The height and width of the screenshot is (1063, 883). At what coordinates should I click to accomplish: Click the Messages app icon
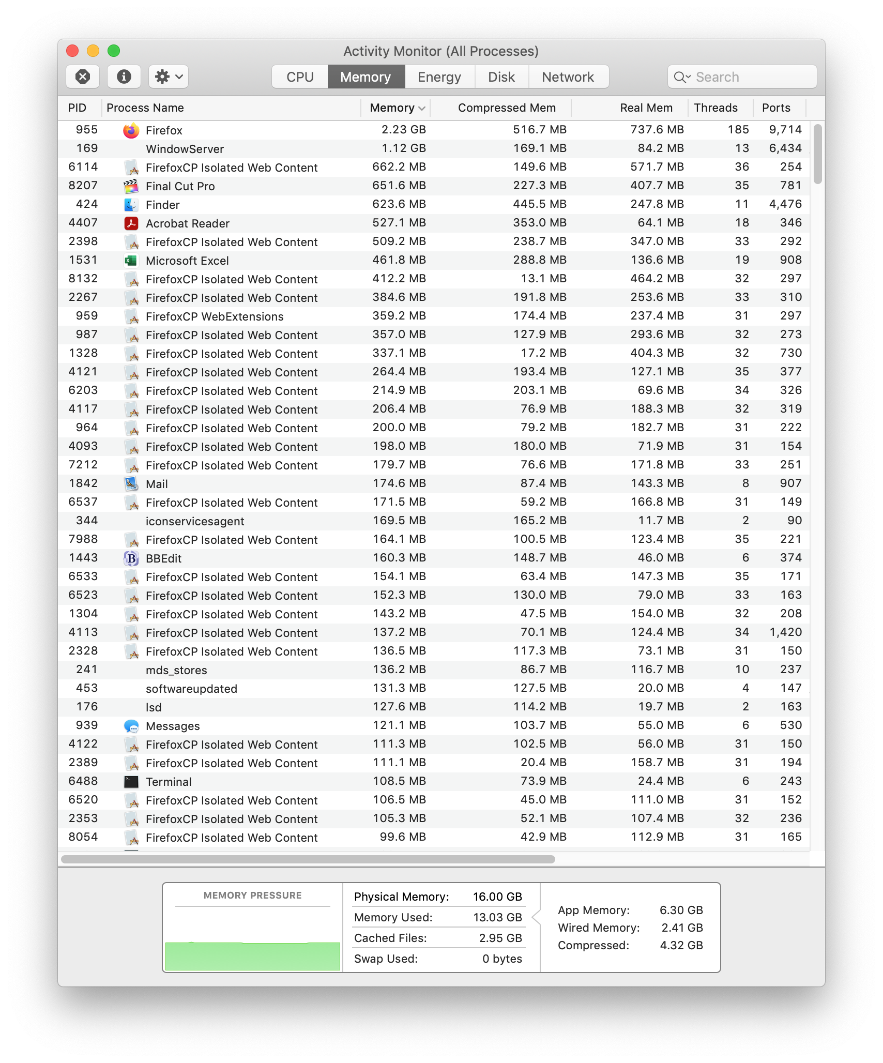(131, 726)
